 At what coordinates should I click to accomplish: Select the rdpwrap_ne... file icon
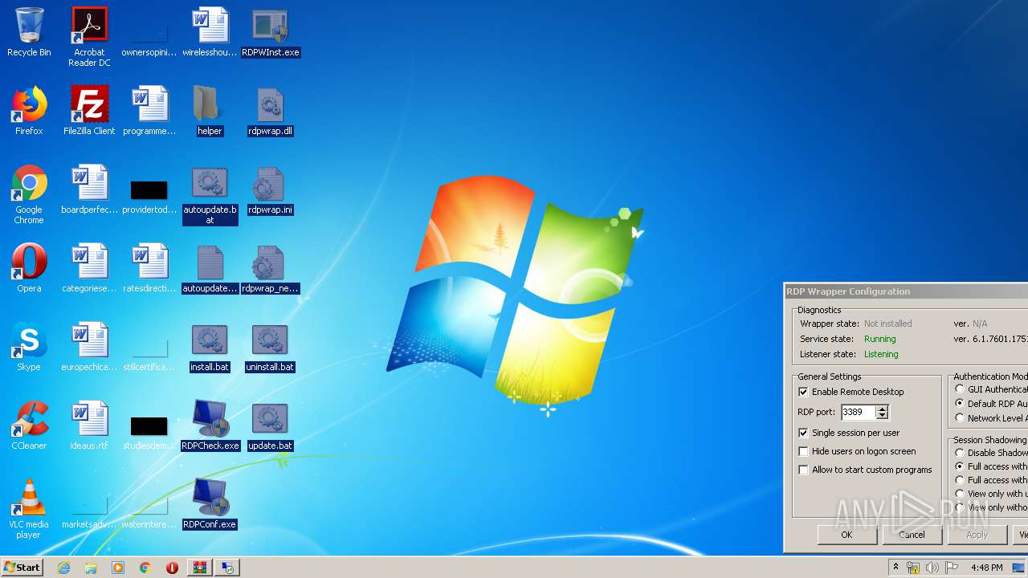pos(270,268)
